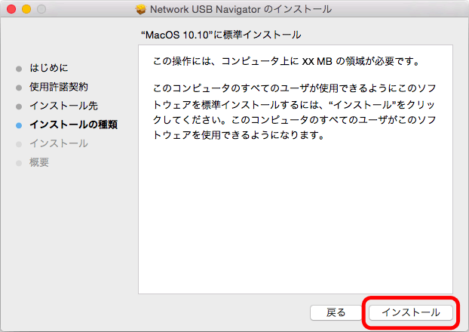
Task: Minimize the window with yellow button
Action: tap(26, 9)
